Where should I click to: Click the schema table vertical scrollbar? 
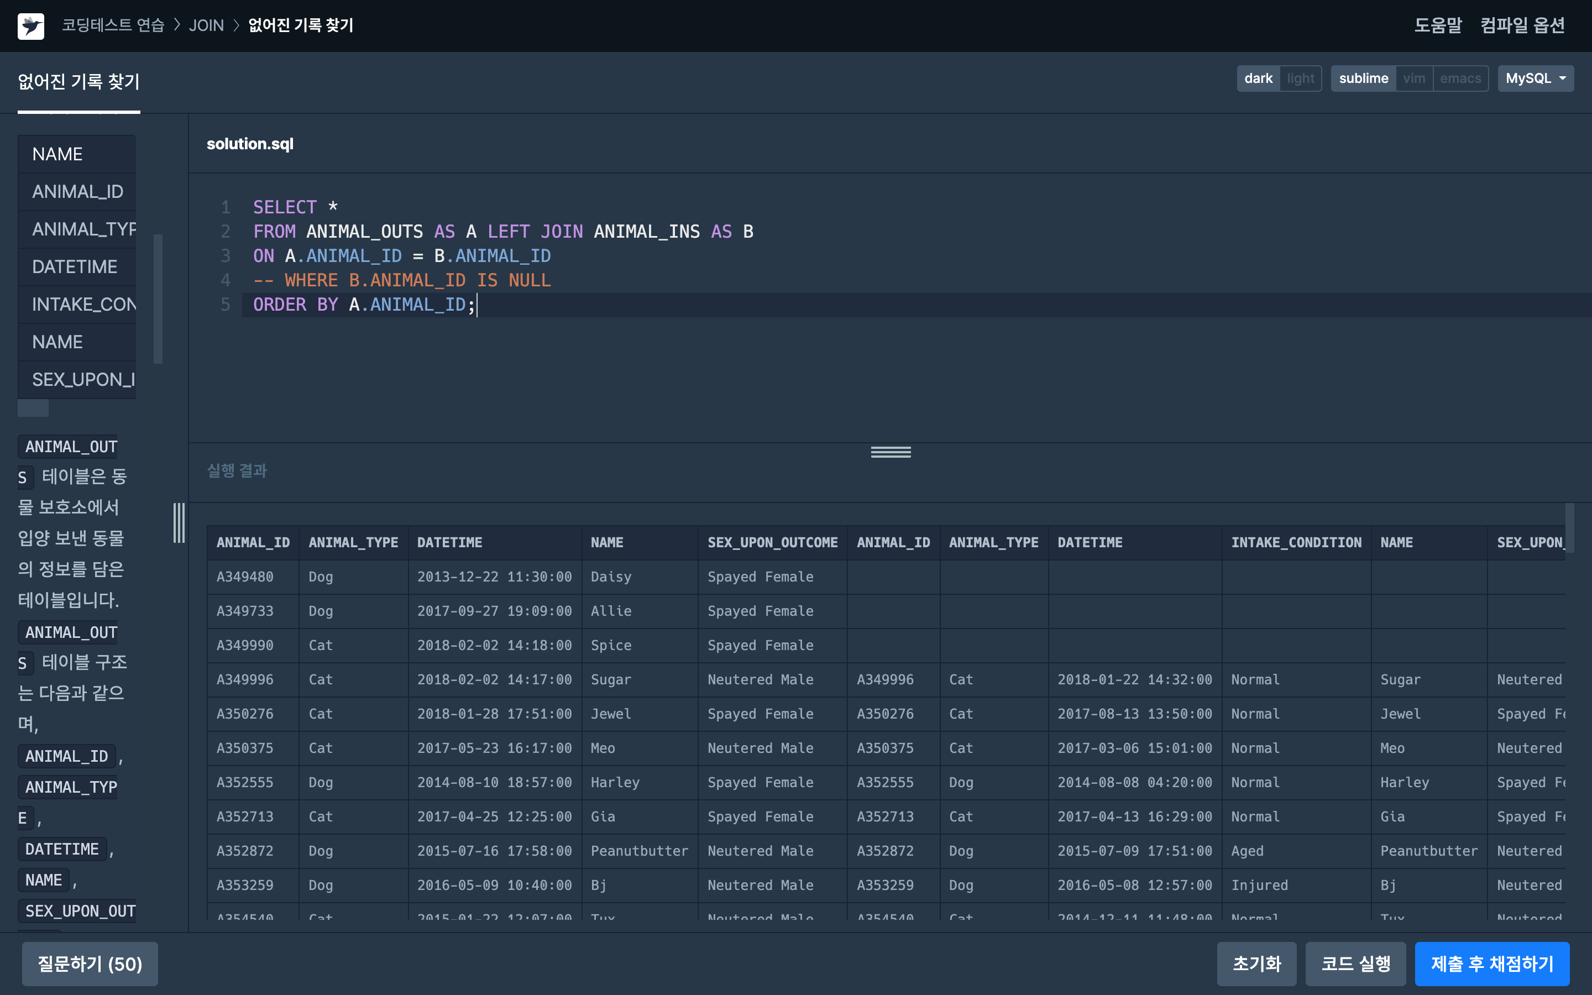[158, 298]
